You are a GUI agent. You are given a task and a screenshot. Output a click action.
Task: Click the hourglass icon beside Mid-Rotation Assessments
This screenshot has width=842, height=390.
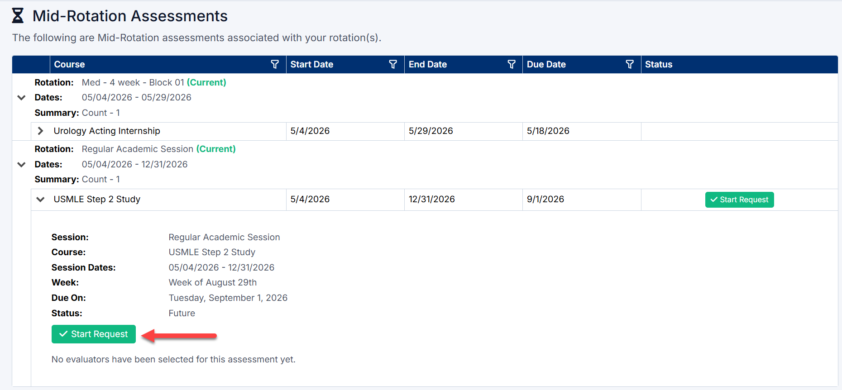(x=18, y=16)
